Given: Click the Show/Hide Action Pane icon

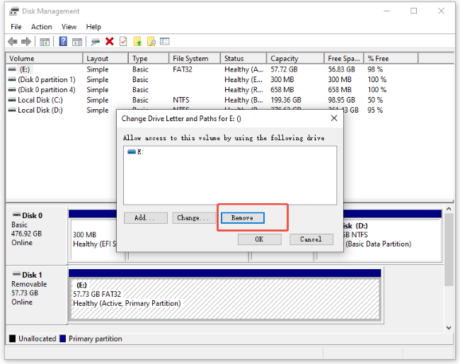Looking at the screenshot, I should point(77,42).
